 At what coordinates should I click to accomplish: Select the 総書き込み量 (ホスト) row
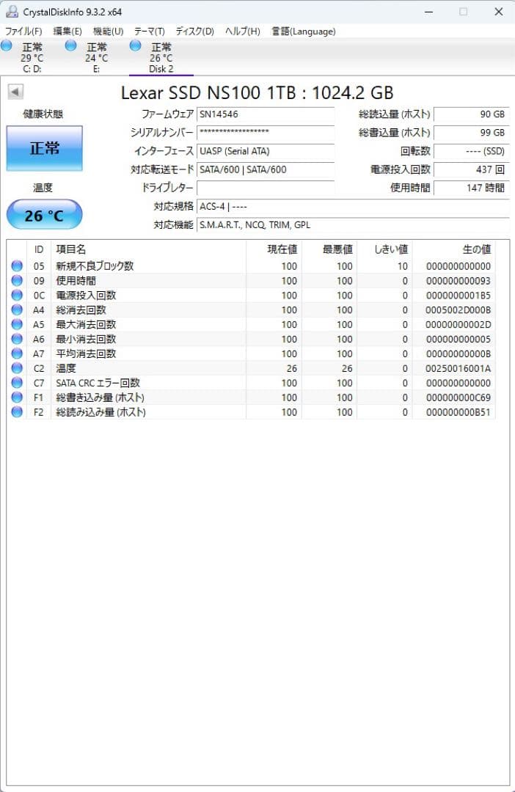point(251,397)
